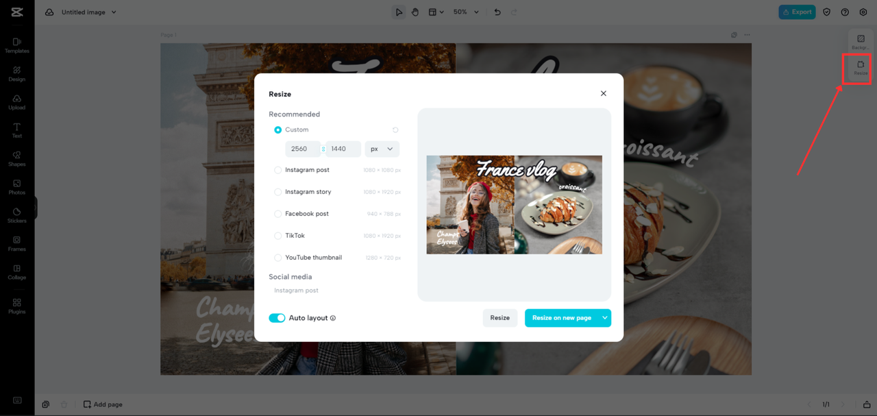Click the Recommended section heading
Screen dimensions: 877x416
295,114
